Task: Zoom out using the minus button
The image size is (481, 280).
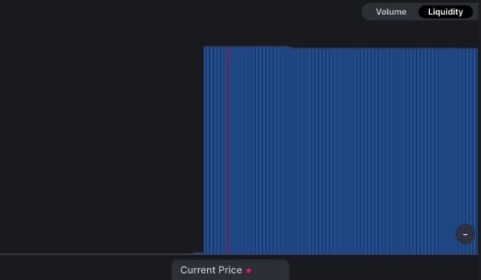Action: [x=465, y=234]
